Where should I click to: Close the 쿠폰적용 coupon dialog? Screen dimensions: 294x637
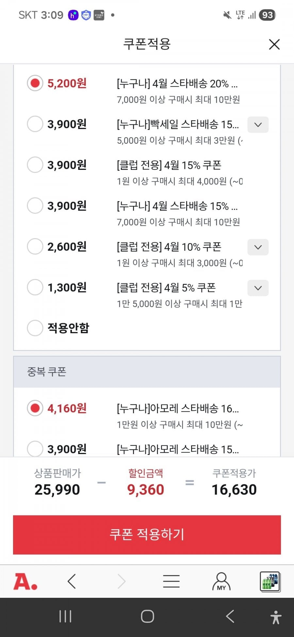(x=274, y=44)
